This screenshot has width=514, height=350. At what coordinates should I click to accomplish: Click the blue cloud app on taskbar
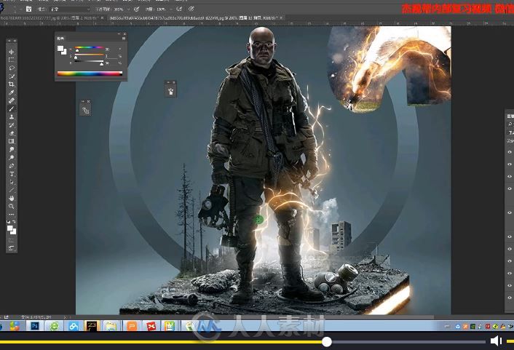(74, 326)
